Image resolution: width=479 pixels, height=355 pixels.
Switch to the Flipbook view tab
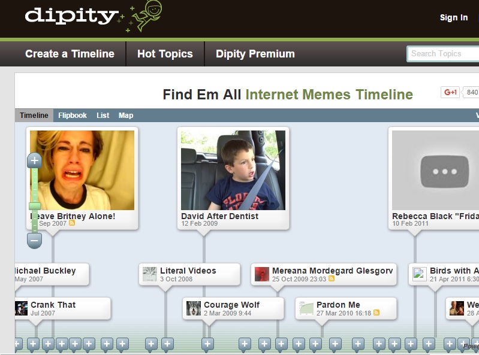tap(73, 116)
